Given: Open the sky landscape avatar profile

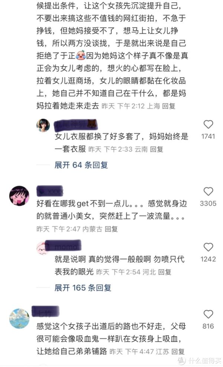Looking at the screenshot, I should point(19,318).
